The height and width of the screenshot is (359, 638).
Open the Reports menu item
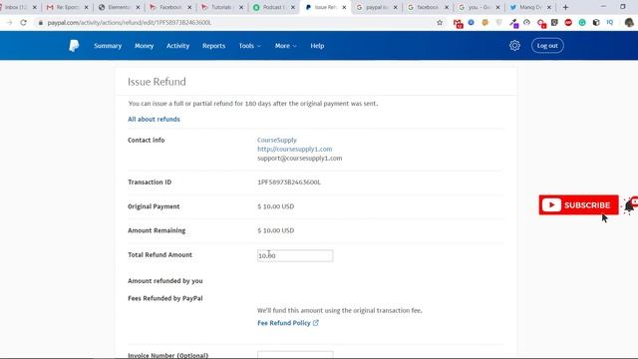click(x=213, y=46)
